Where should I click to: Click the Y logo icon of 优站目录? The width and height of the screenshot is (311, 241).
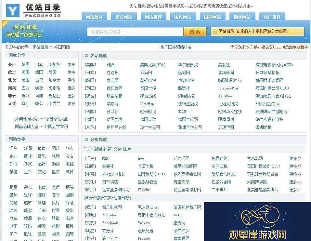coord(13,10)
